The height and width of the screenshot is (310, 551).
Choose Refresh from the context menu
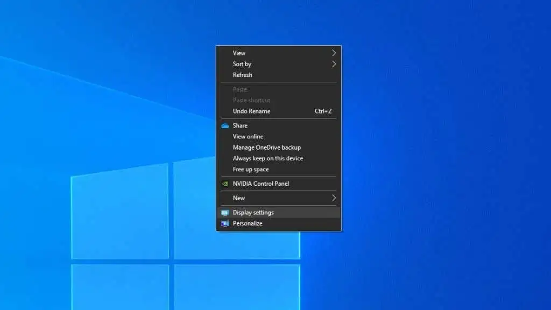279,75
